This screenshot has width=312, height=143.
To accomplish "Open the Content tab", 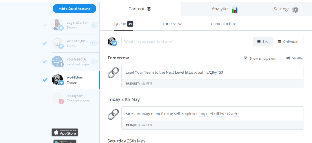I will tap(140, 9).
